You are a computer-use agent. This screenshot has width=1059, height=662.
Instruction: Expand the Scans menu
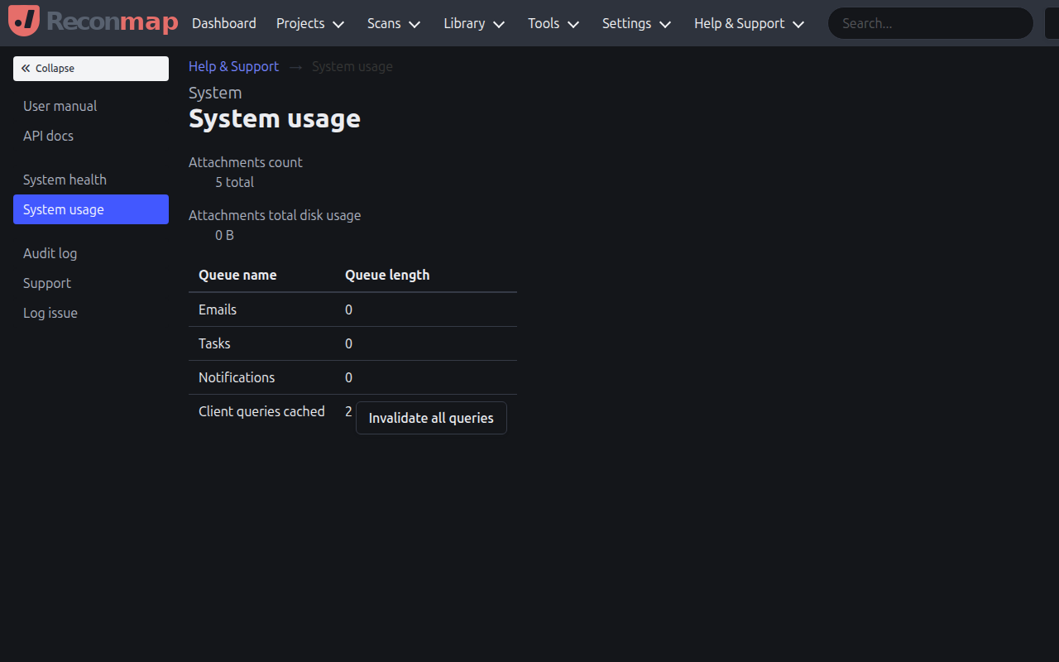coord(394,23)
